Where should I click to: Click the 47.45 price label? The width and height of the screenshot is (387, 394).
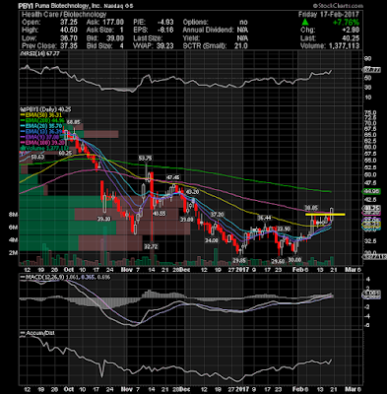coord(173,177)
